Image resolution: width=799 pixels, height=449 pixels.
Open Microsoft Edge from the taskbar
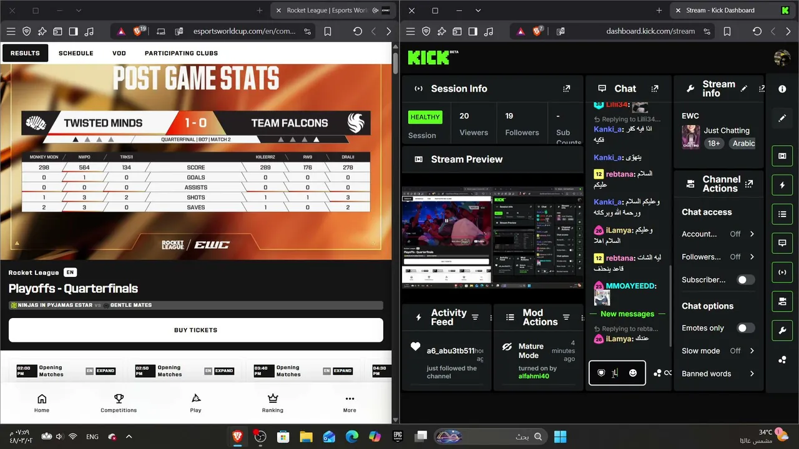351,437
